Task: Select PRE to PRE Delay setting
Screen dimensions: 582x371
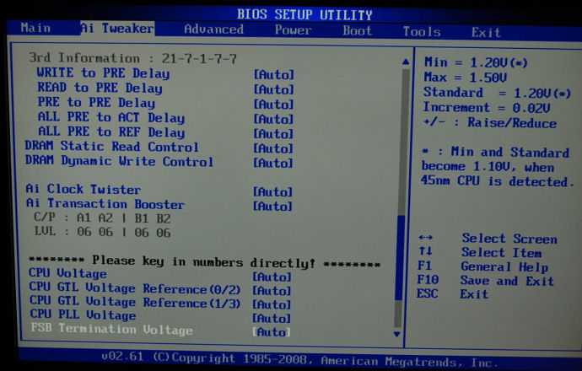Action: [96, 102]
